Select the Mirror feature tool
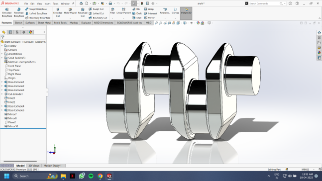The height and width of the screenshot is (181, 322). pyautogui.click(x=149, y=18)
